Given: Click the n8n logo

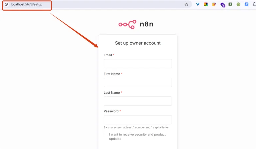Looking at the screenshot, I should (136, 24).
